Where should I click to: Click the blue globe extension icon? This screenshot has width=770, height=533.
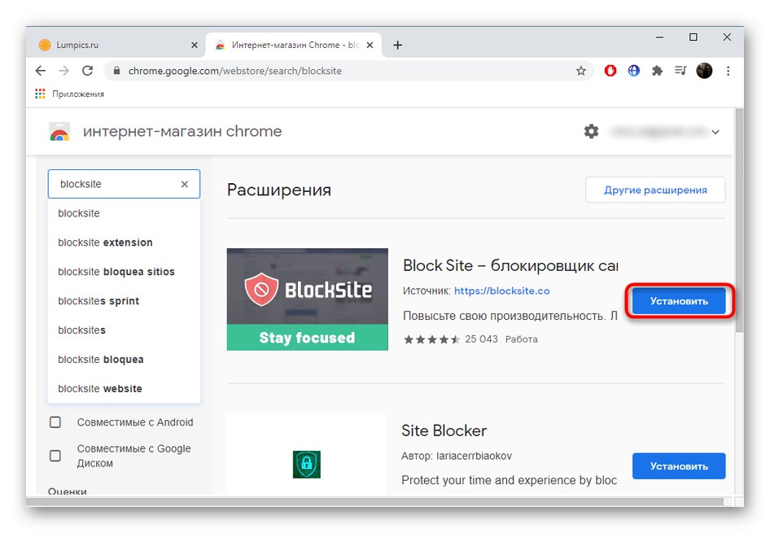[633, 70]
